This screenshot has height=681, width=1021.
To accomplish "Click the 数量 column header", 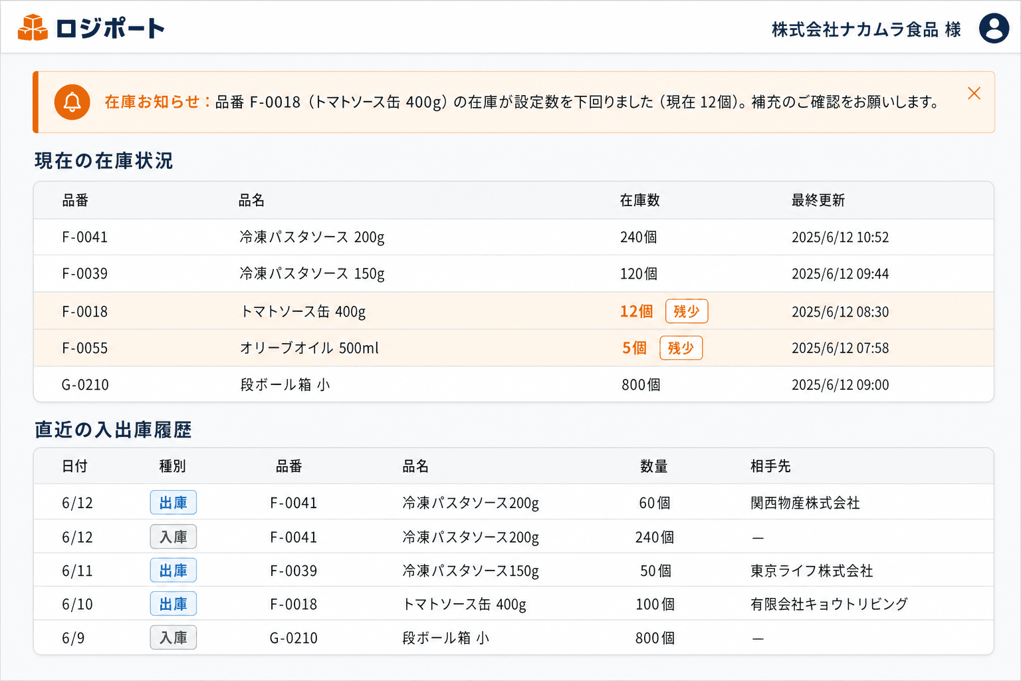I will coord(654,466).
